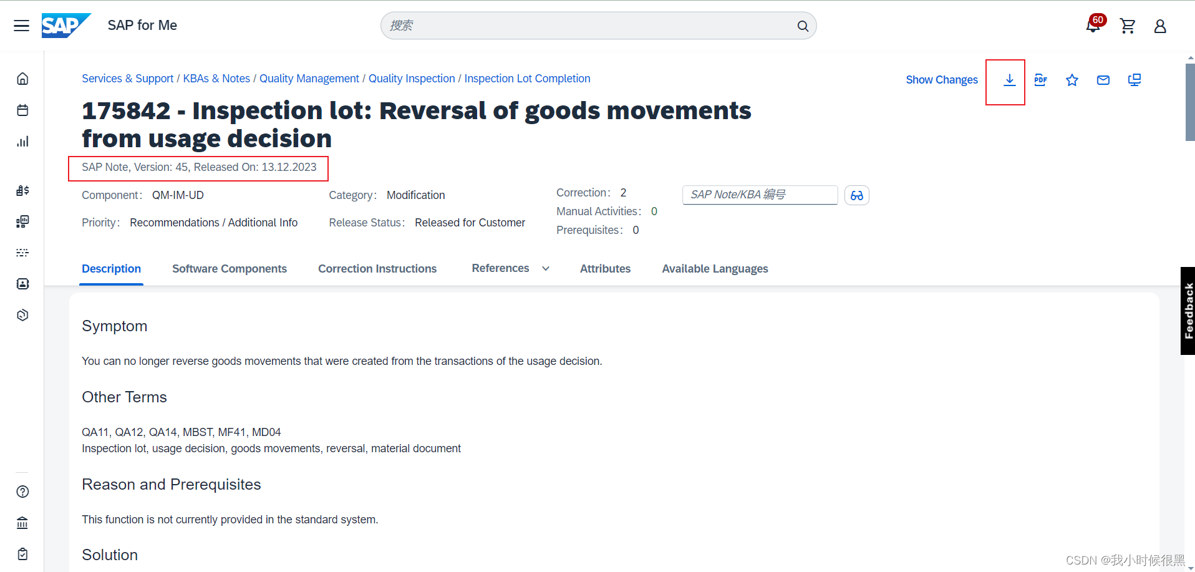Viewport: 1195px width, 572px height.
Task: Open the contacts sidebar icon
Action: [22, 284]
